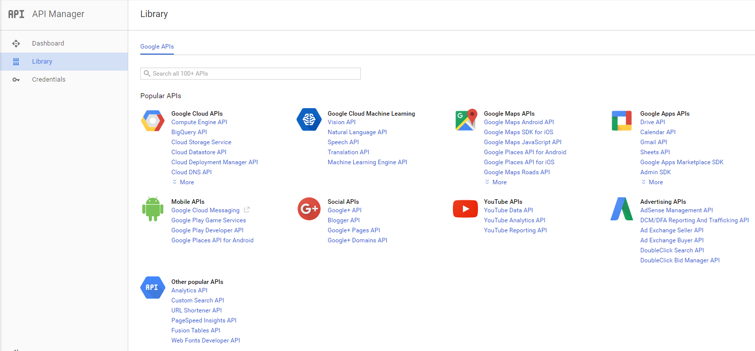Expand More under Google Apps APIs
755x351 pixels.
(652, 182)
